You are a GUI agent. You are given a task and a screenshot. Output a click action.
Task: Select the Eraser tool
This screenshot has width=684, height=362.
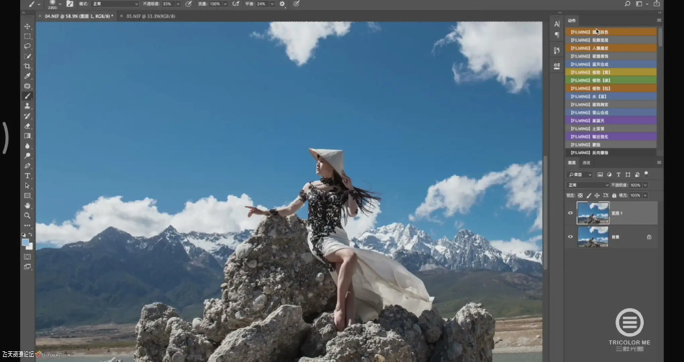(27, 126)
